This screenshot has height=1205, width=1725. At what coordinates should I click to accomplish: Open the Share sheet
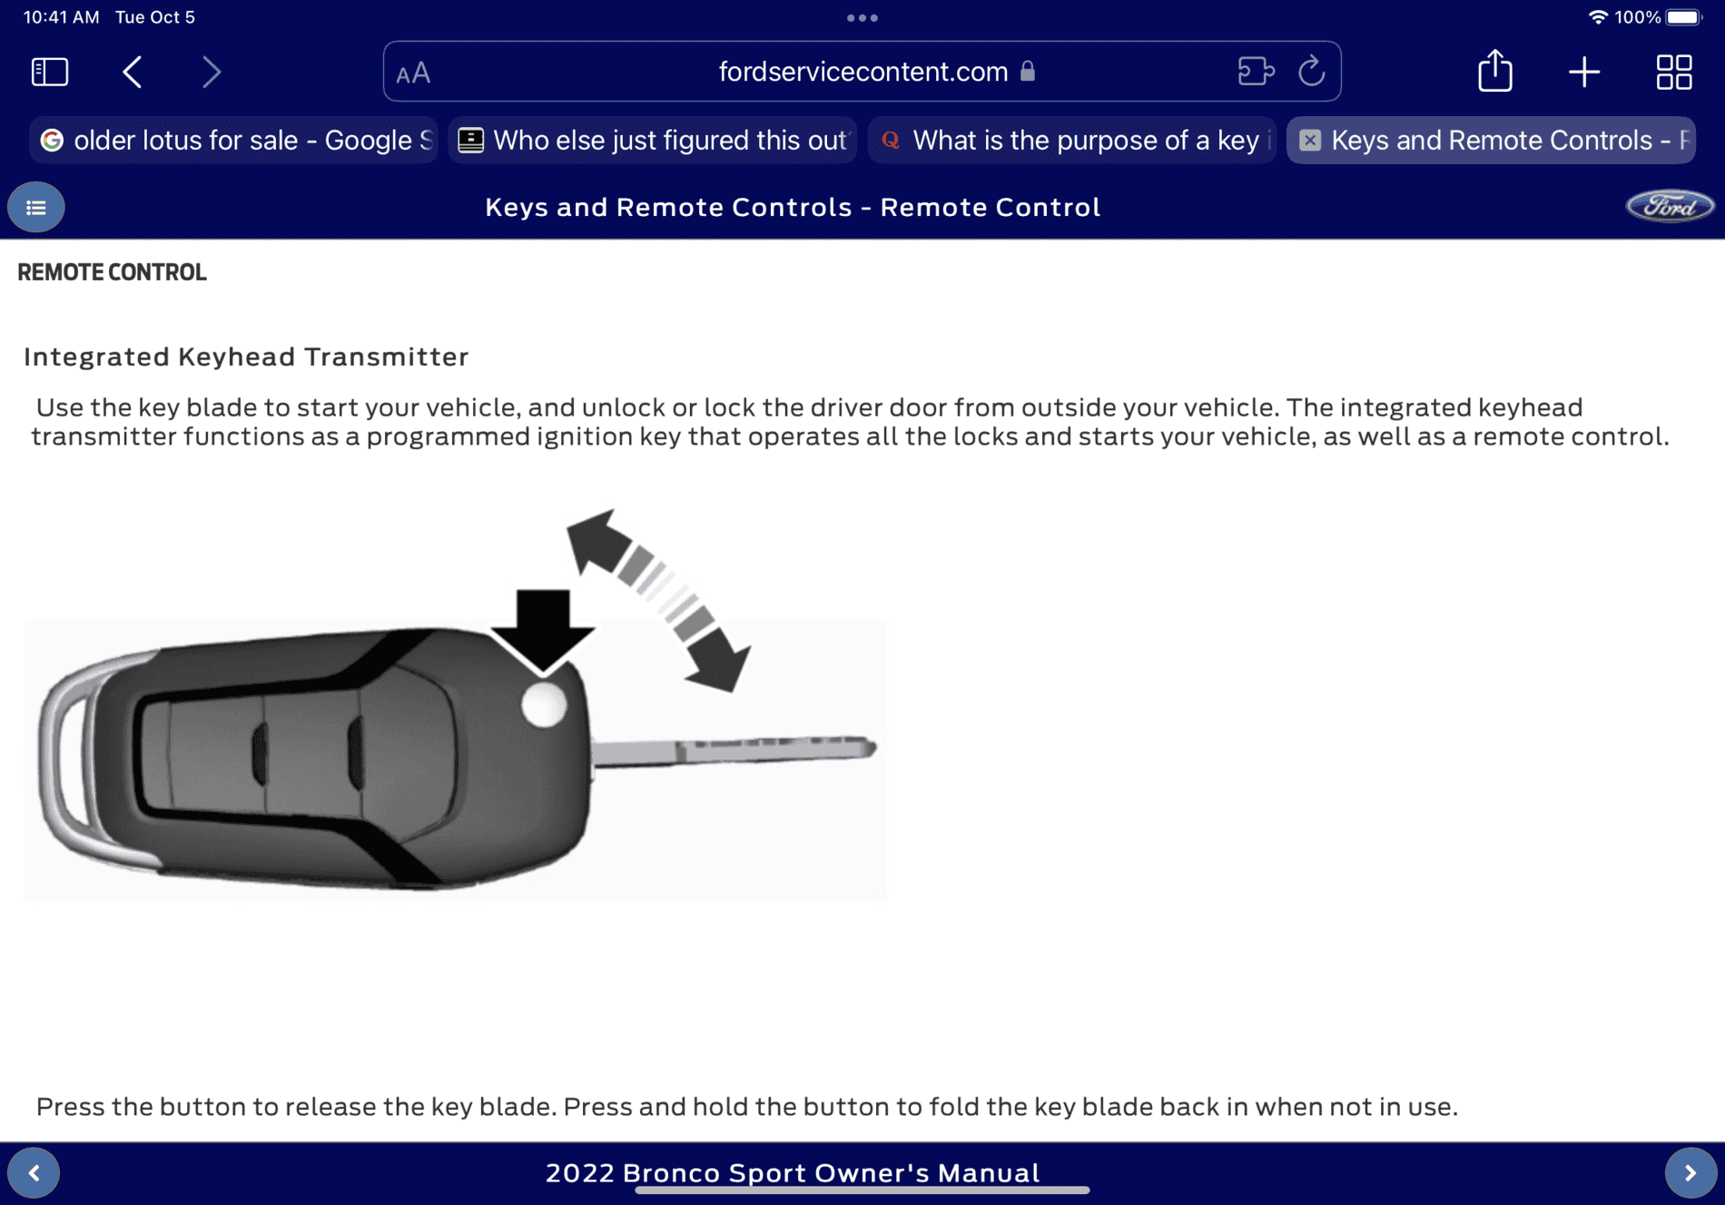coord(1495,70)
